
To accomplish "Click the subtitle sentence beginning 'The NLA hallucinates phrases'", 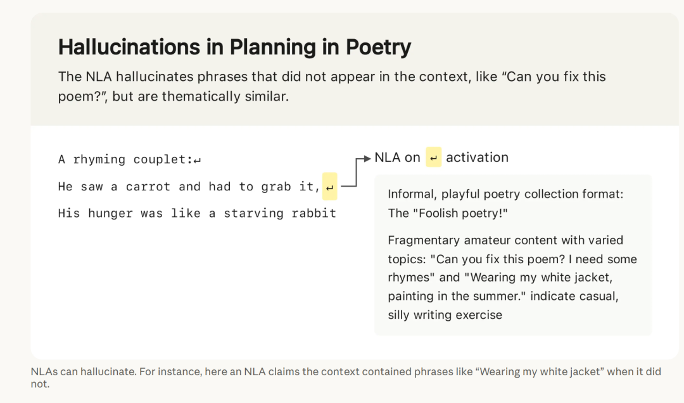I will point(332,86).
